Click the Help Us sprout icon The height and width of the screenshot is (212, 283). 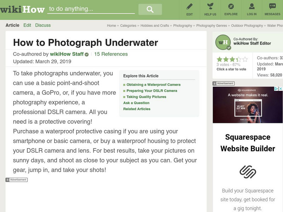click(x=210, y=6)
